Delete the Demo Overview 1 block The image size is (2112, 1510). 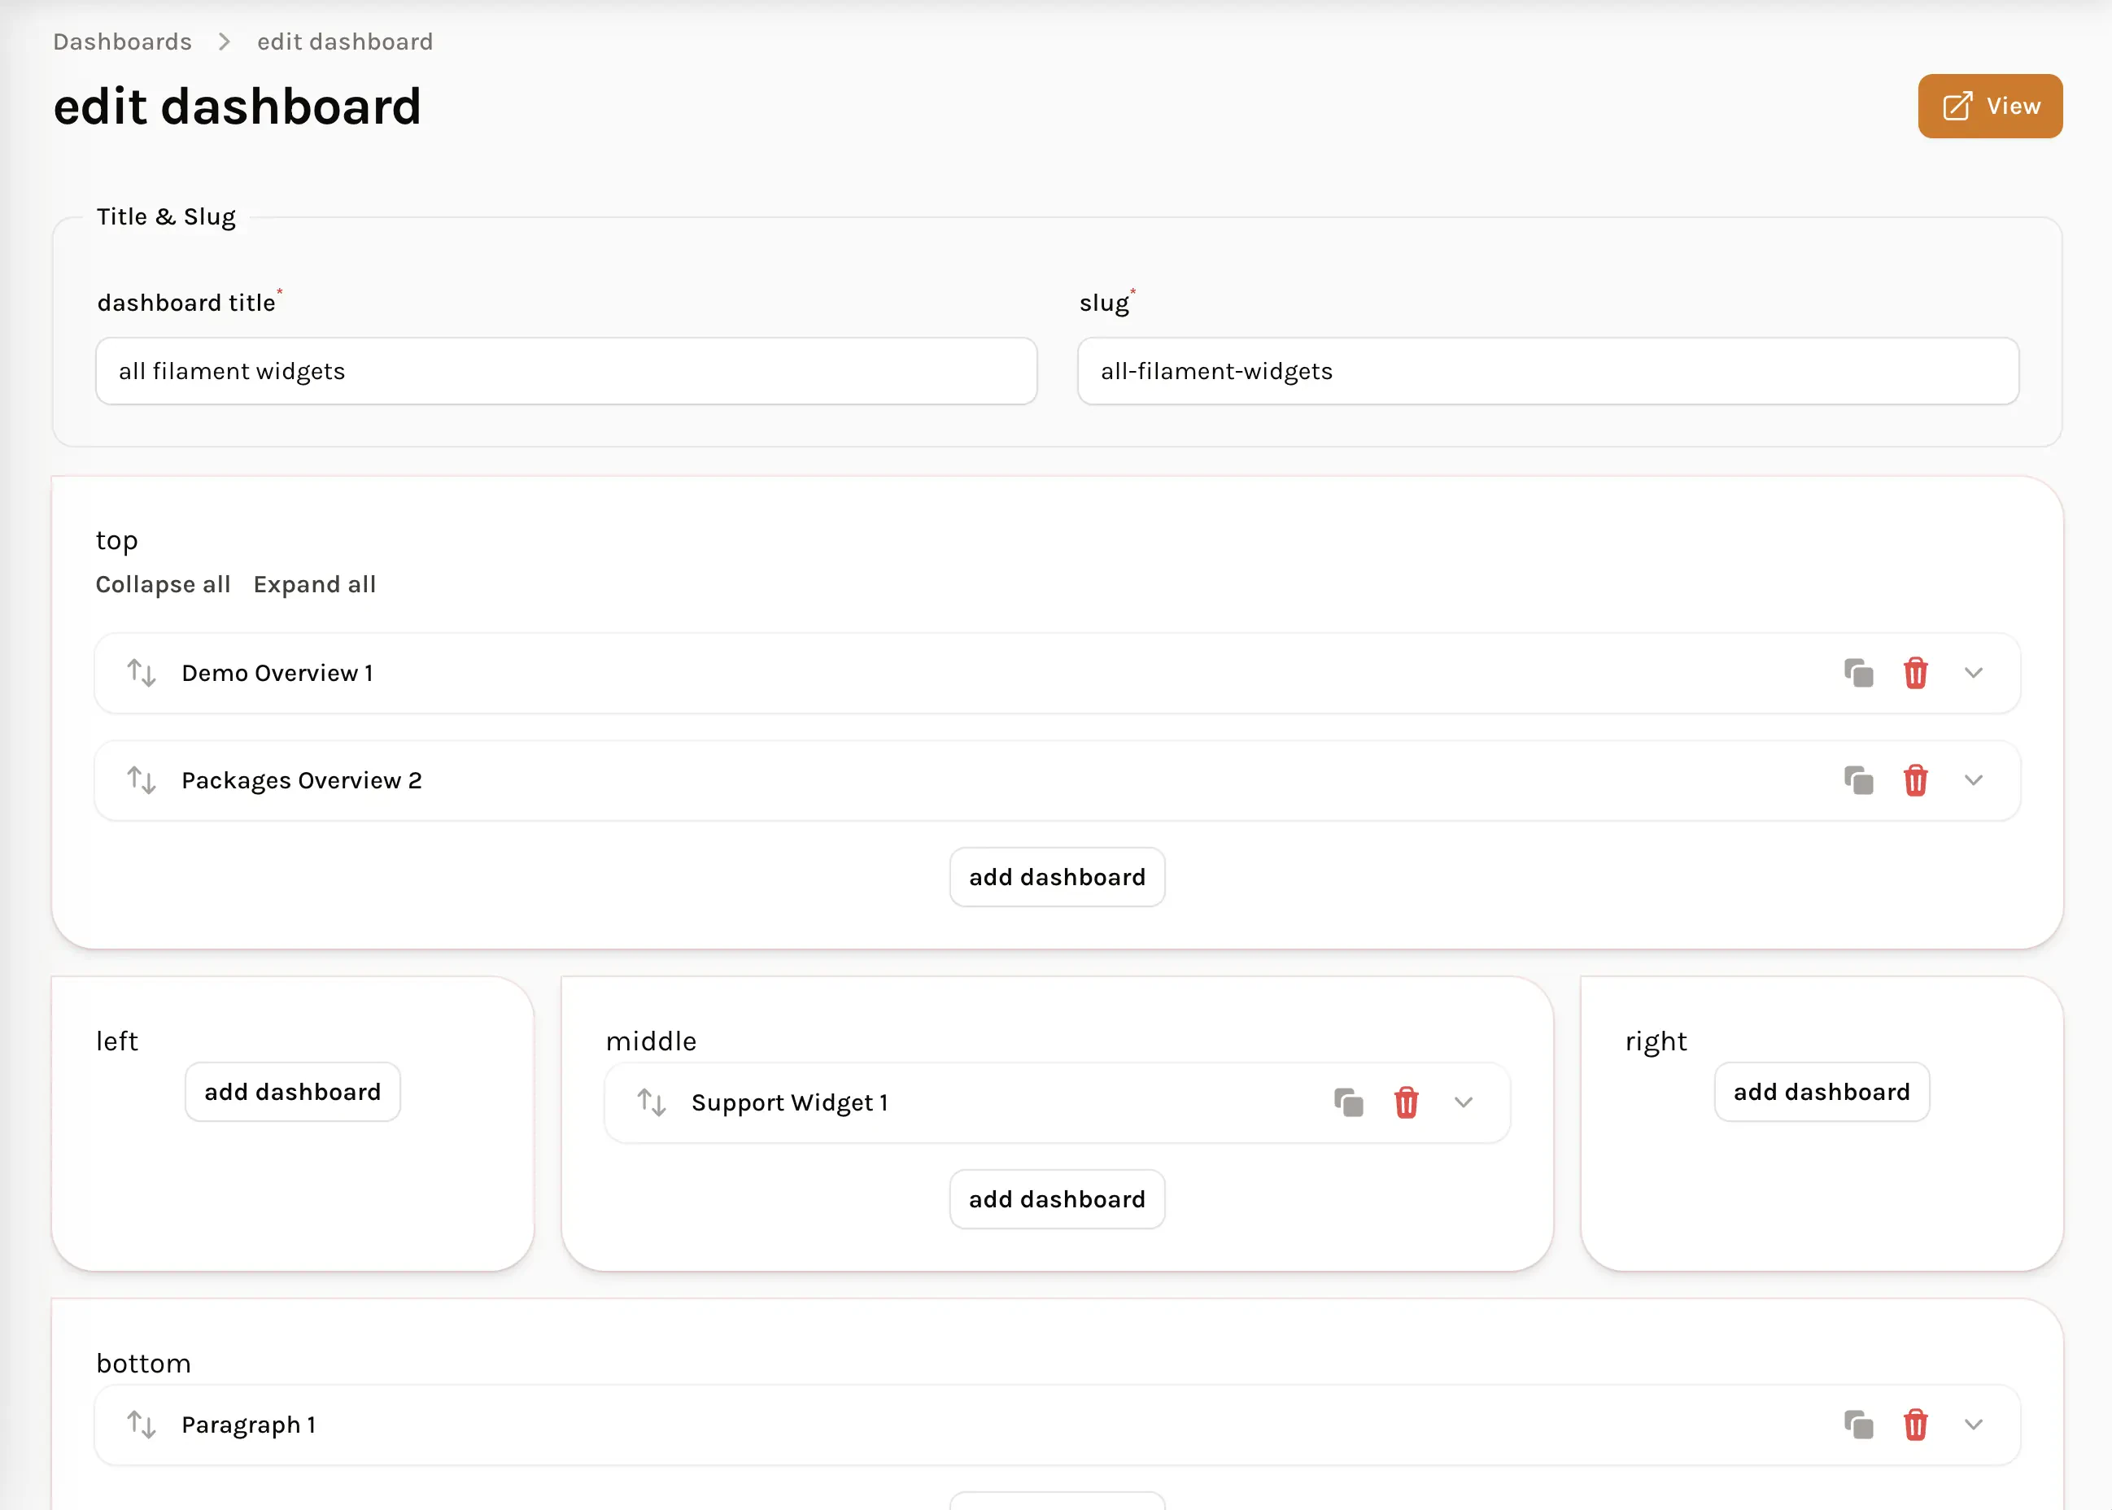point(1915,673)
